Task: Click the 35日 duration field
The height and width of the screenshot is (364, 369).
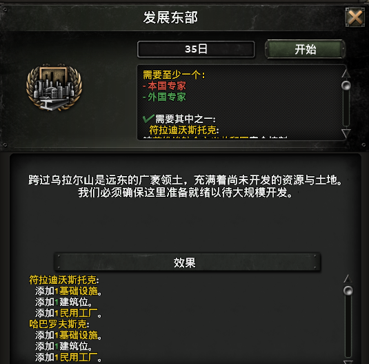Action: [x=196, y=49]
